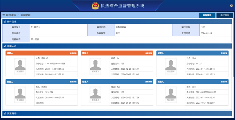Click the avatar of victim exited 2024-01-31 11:04:43

[x=95, y=95]
